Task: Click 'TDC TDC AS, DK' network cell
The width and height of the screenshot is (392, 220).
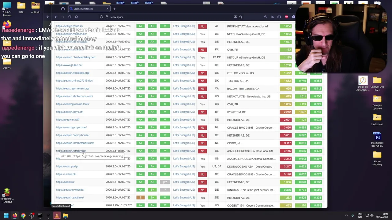Action: click(238, 81)
